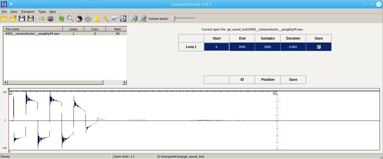Click the End column header in loop table
This screenshot has width=383, height=159.
tap(242, 38)
